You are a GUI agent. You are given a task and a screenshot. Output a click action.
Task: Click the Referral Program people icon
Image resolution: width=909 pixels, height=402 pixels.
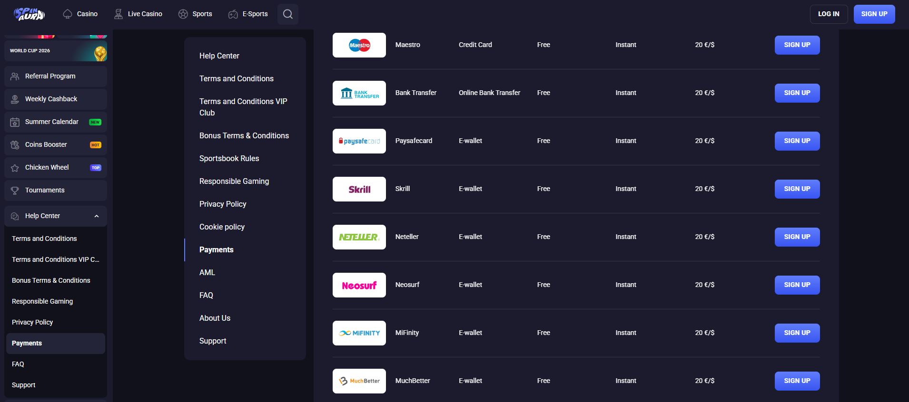click(x=15, y=76)
